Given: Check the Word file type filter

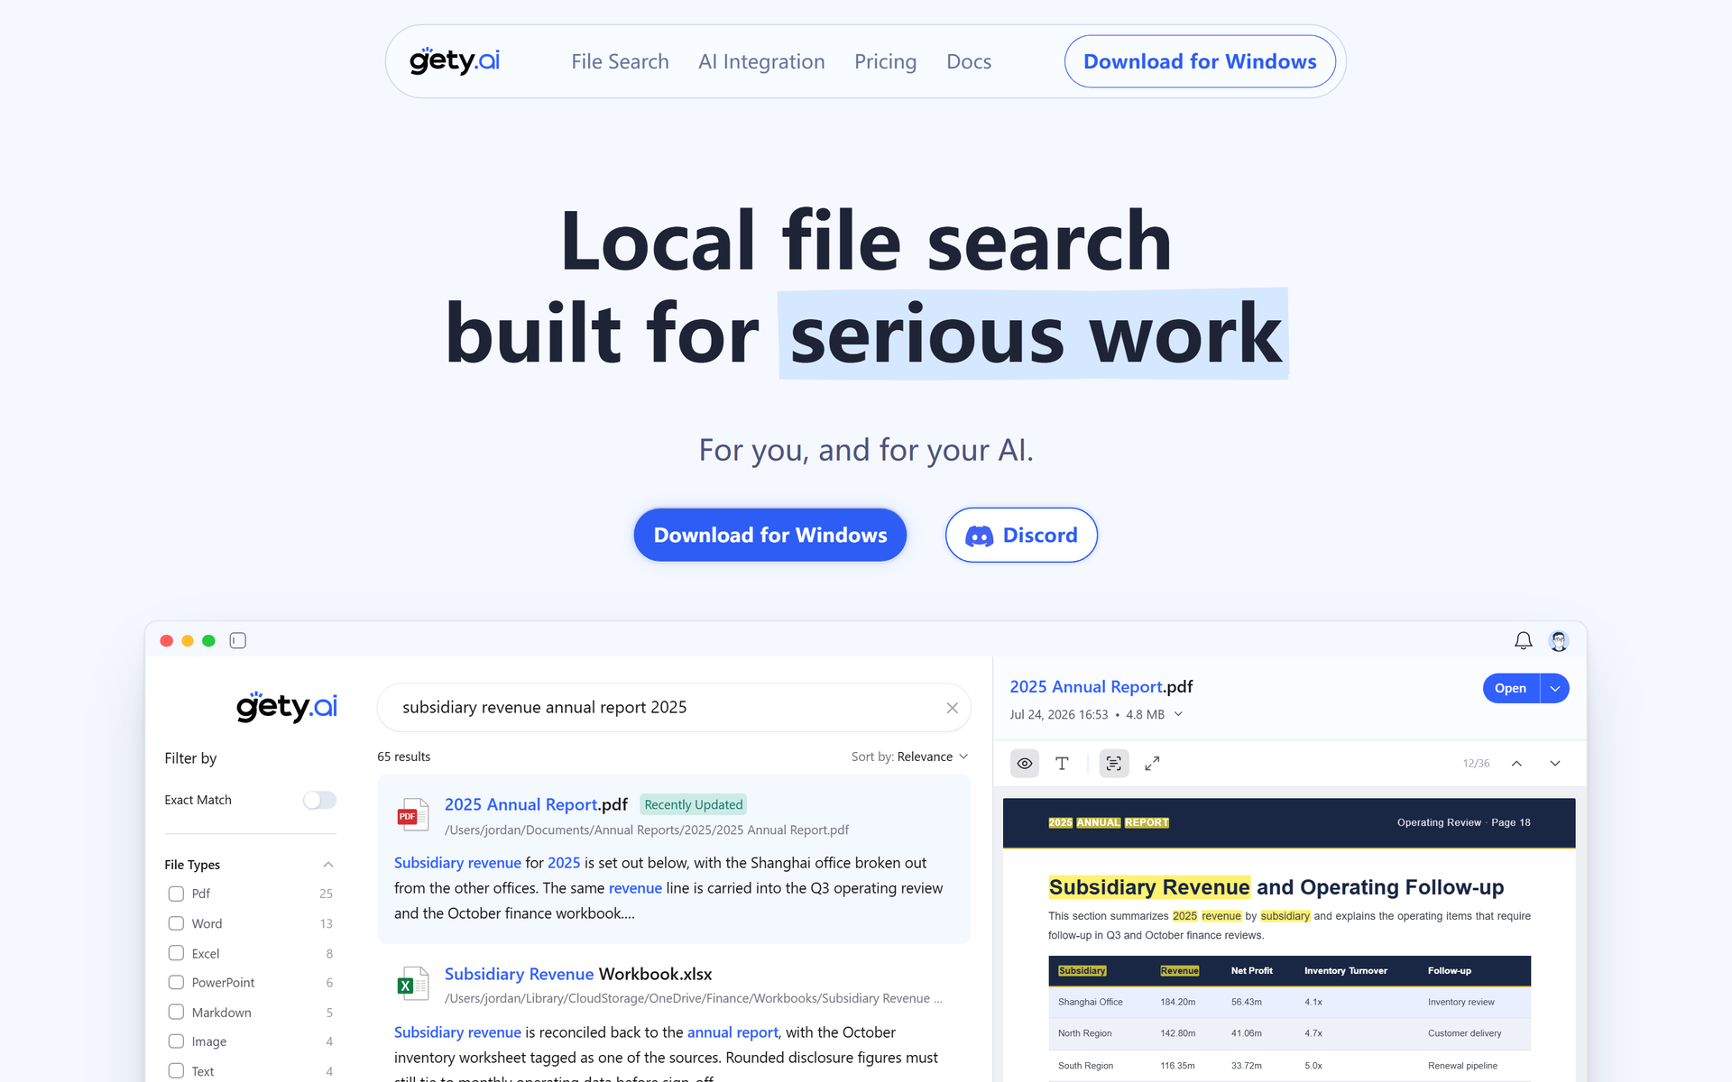Looking at the screenshot, I should 176,923.
